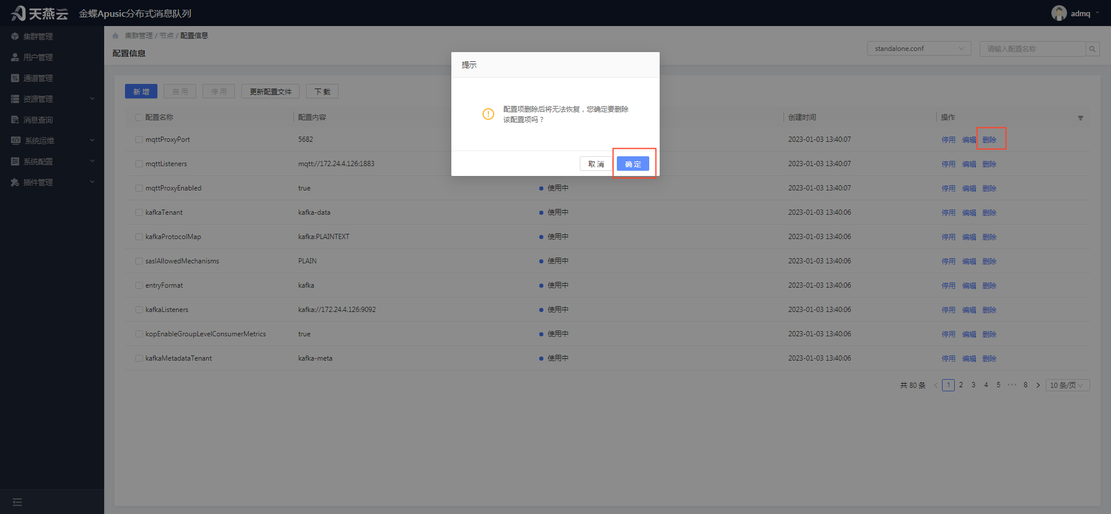Go to page 2

(961, 385)
